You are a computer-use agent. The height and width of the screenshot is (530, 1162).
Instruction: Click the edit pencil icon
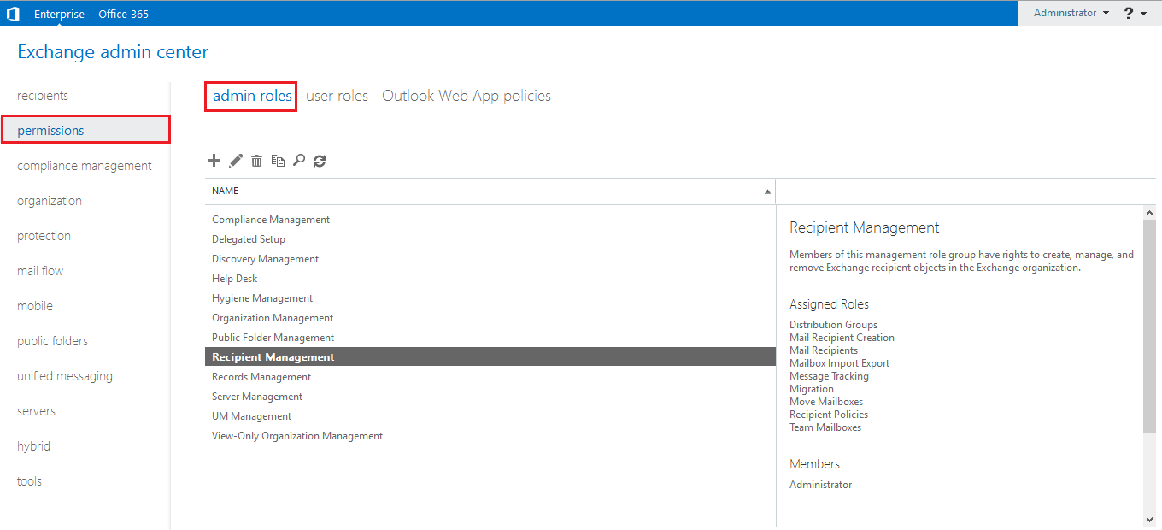click(236, 161)
